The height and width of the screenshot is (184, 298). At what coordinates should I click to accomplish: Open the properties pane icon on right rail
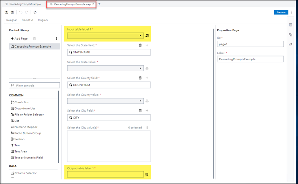point(290,25)
